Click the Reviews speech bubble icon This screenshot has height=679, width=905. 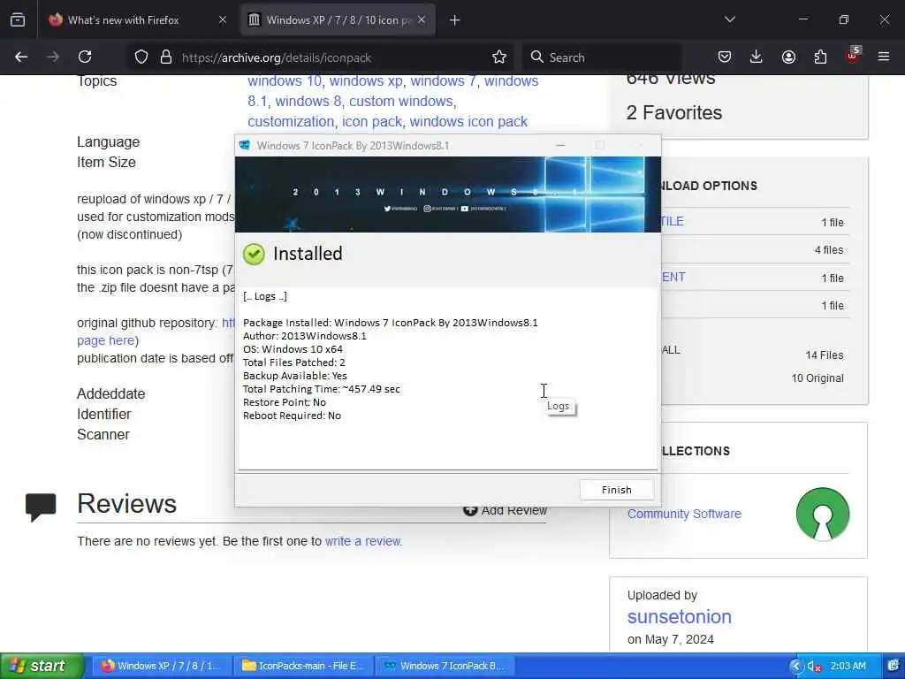click(x=41, y=507)
